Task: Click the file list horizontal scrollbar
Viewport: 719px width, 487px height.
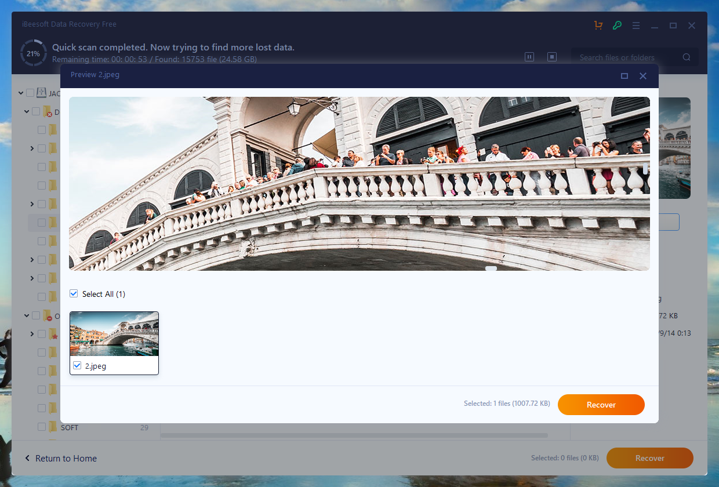Action: [355, 435]
